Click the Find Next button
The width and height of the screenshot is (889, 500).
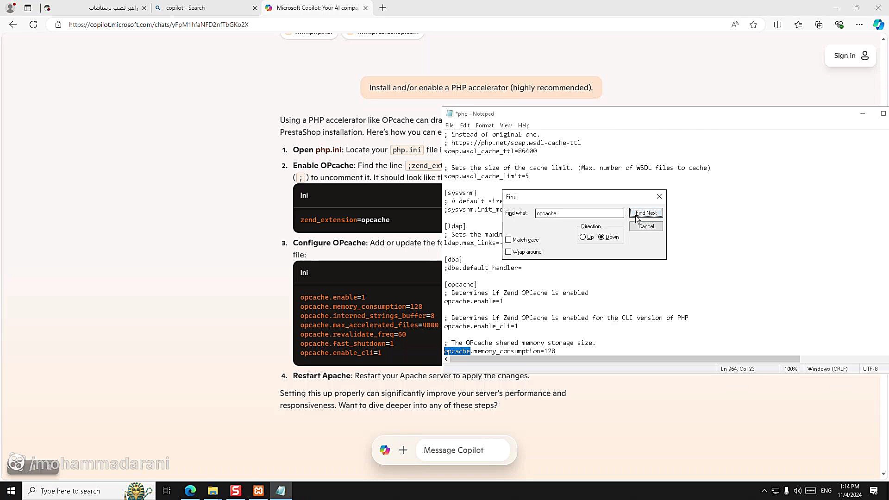[x=645, y=213]
